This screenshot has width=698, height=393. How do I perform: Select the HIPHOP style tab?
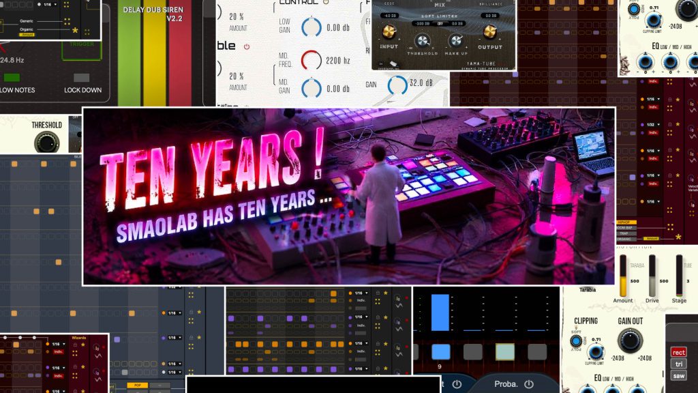coord(626,222)
